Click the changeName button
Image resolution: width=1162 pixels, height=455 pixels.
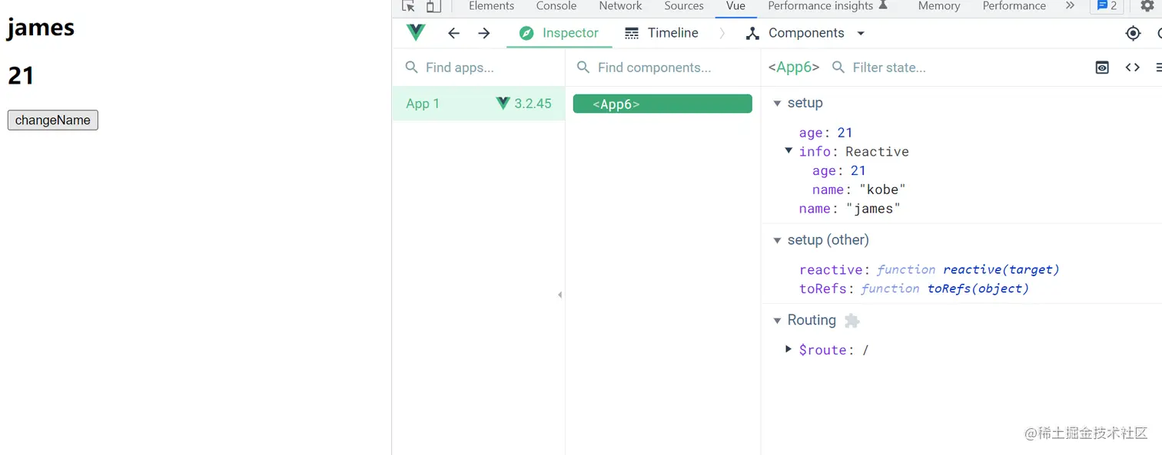[53, 120]
